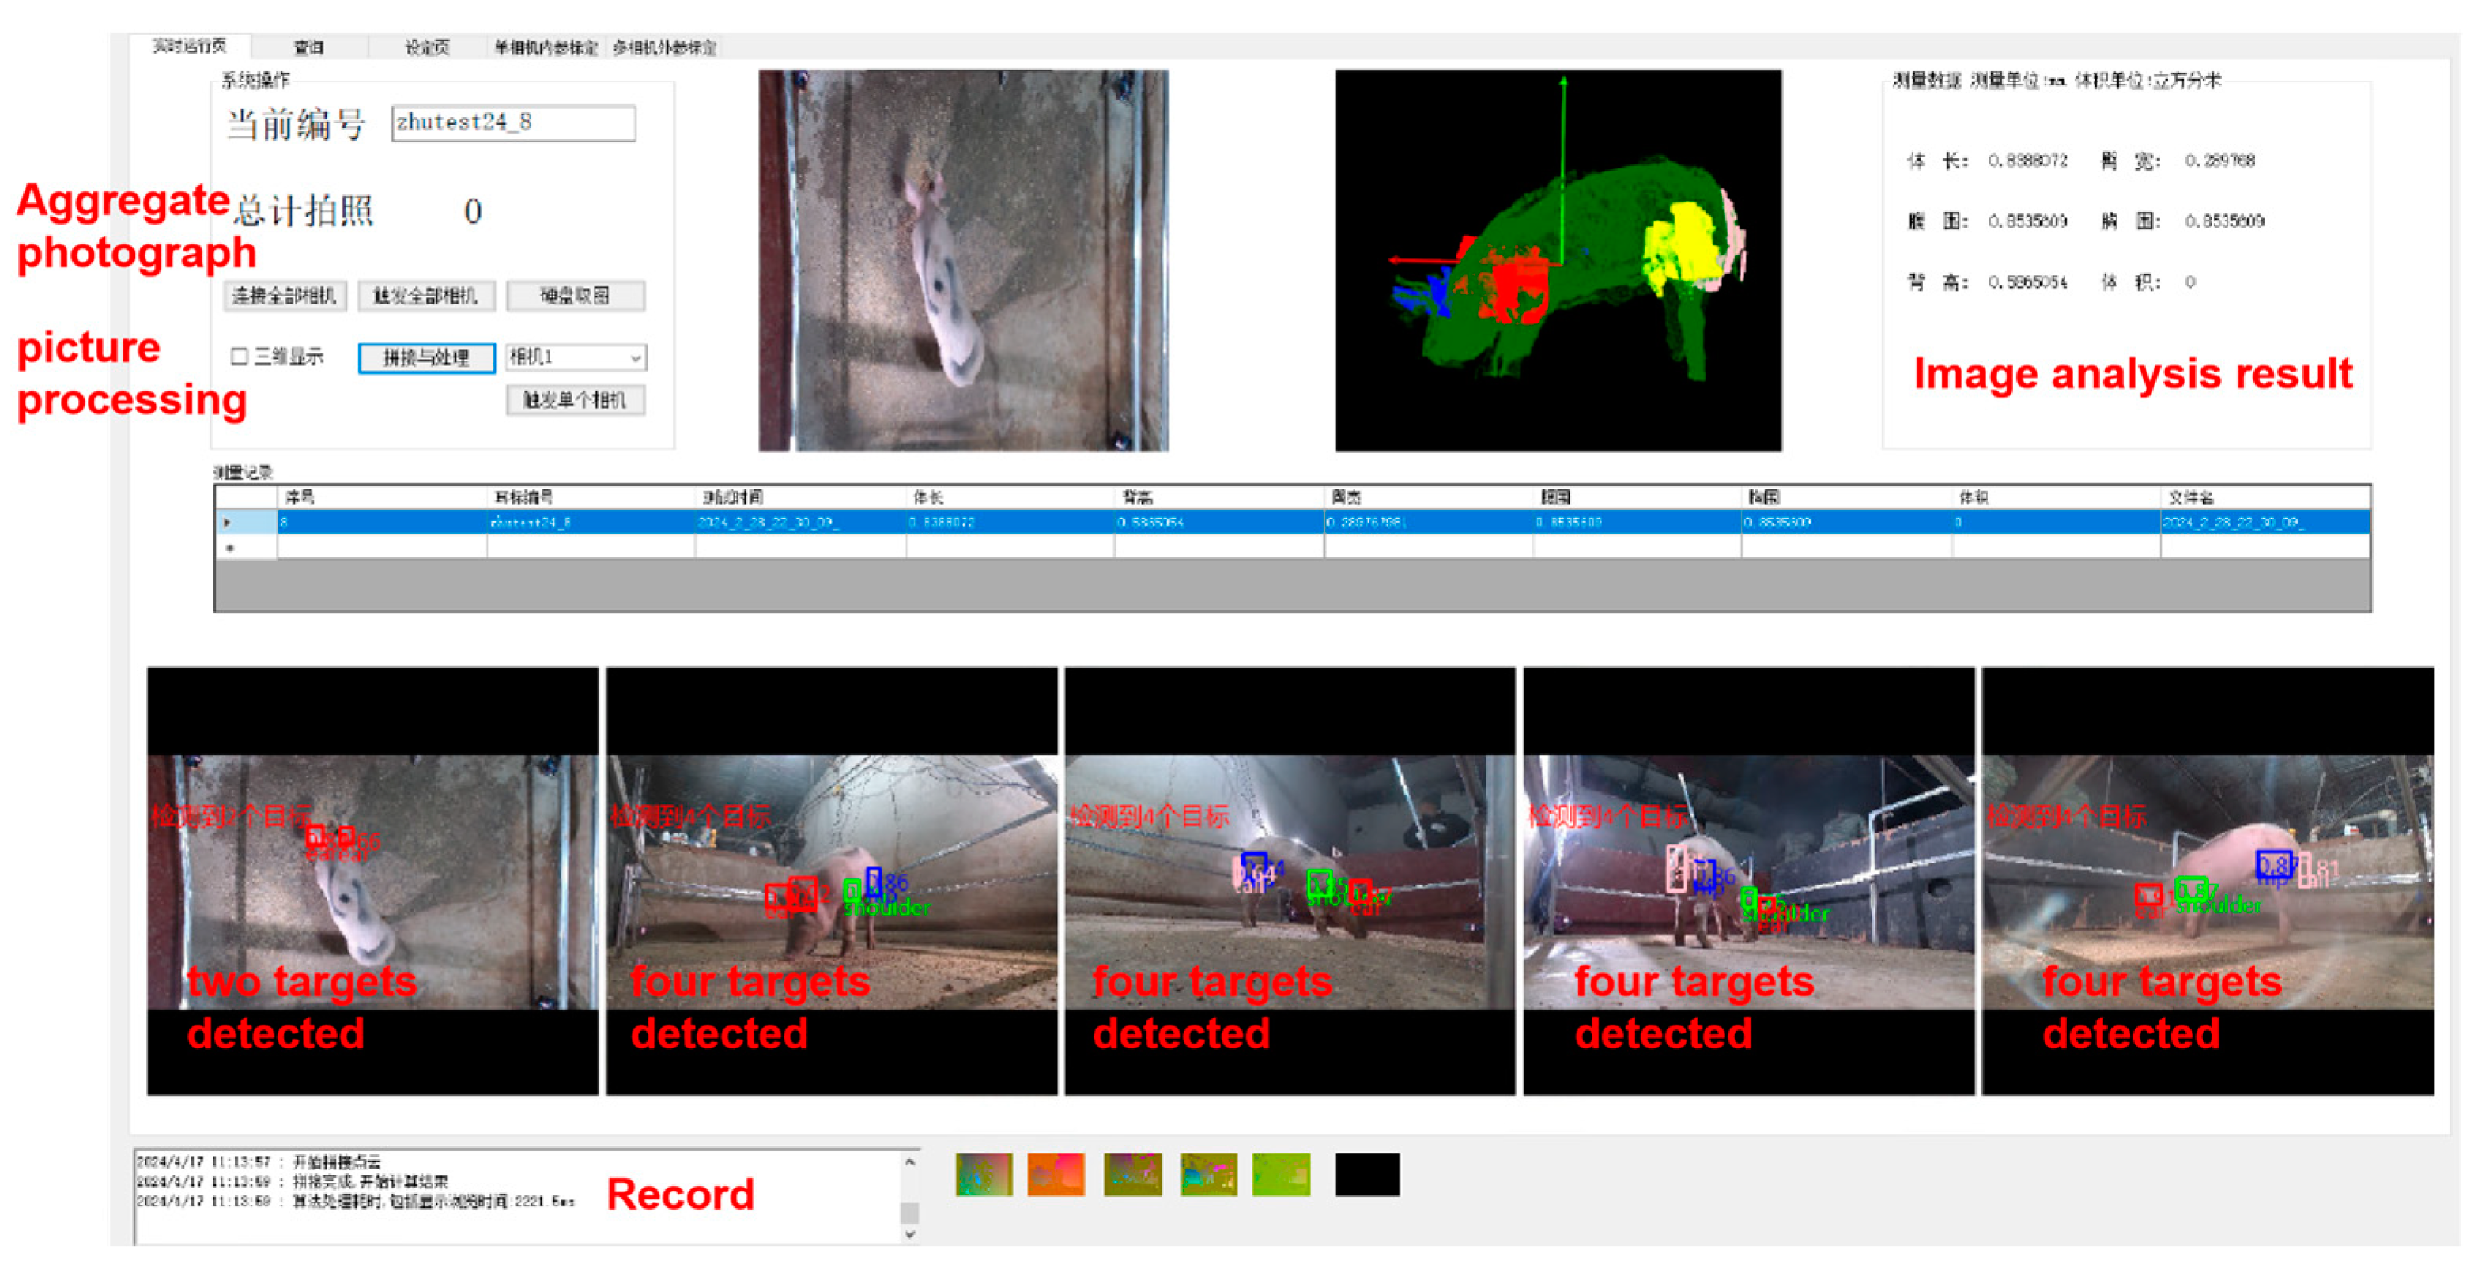Click the log panel scroll-down arrow
The image size is (2478, 1265).
910,1235
